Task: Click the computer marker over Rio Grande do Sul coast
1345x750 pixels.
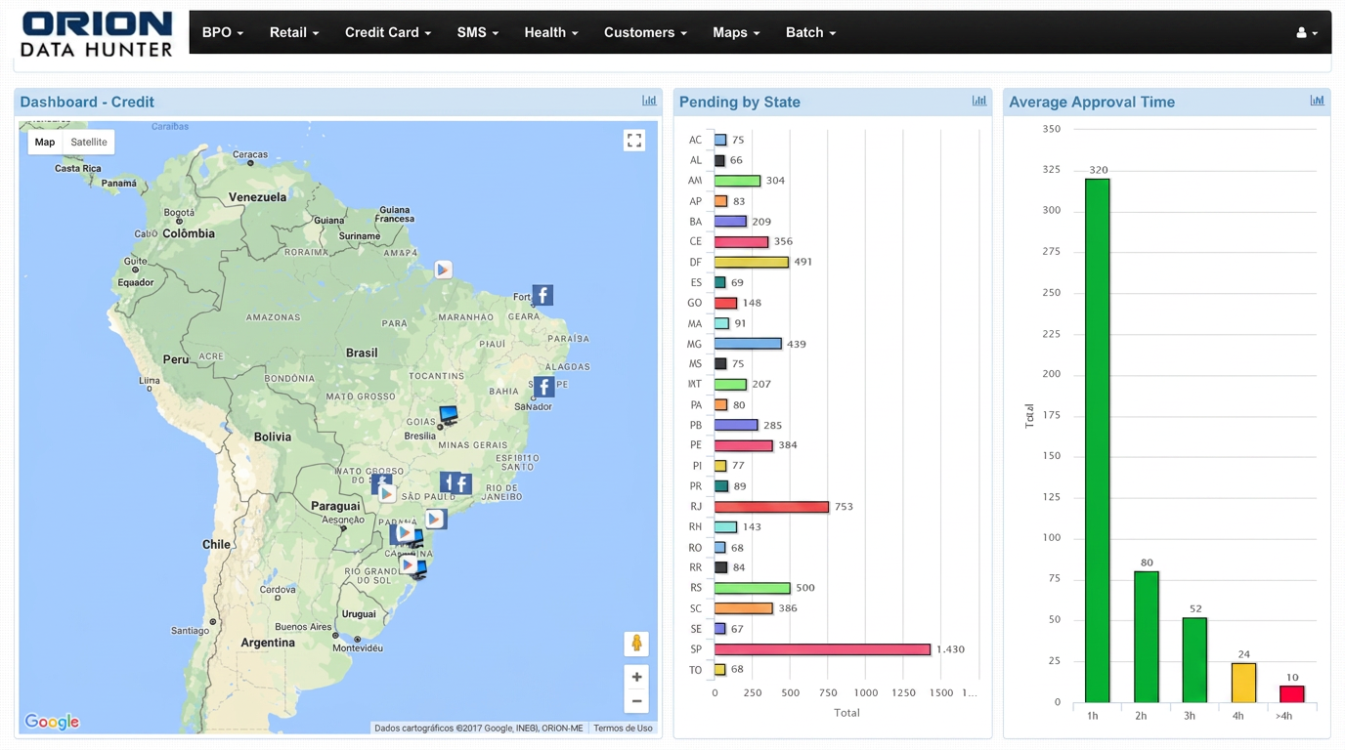Action: click(x=418, y=568)
